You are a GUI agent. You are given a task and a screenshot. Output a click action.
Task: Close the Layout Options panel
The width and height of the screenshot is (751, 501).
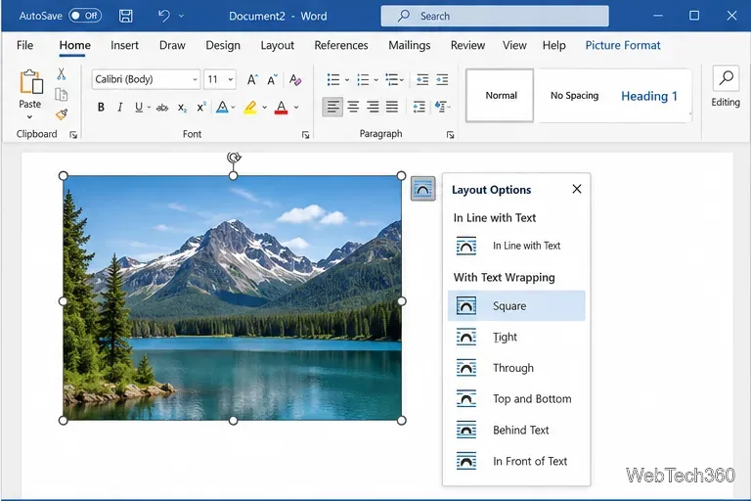pos(577,189)
